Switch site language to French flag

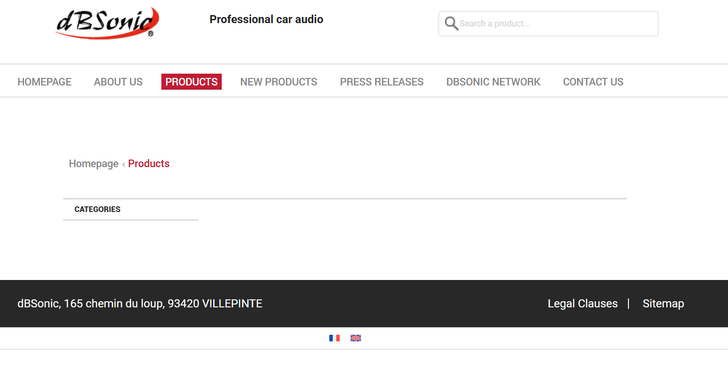point(335,338)
